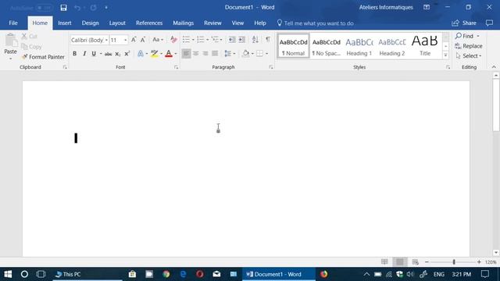500x281 pixels.
Task: Open Line and Paragraph Spacing dropdown
Action: pyautogui.click(x=230, y=54)
